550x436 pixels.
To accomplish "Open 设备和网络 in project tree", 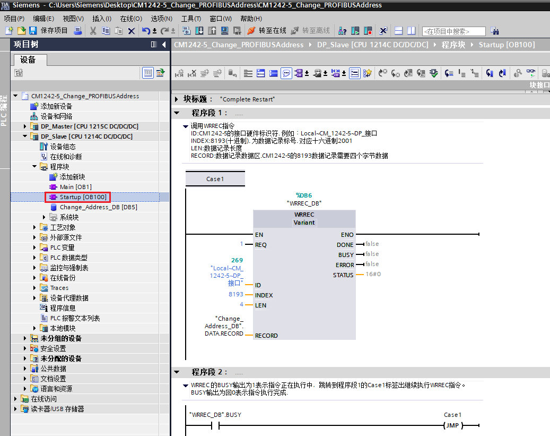I will (56, 116).
